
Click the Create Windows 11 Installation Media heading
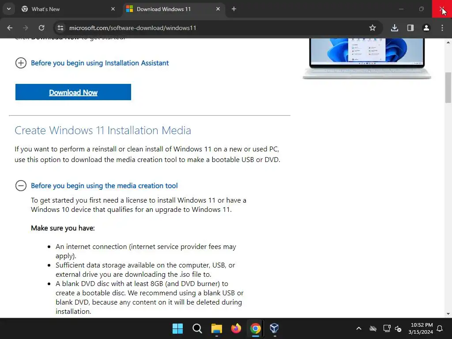(103, 130)
